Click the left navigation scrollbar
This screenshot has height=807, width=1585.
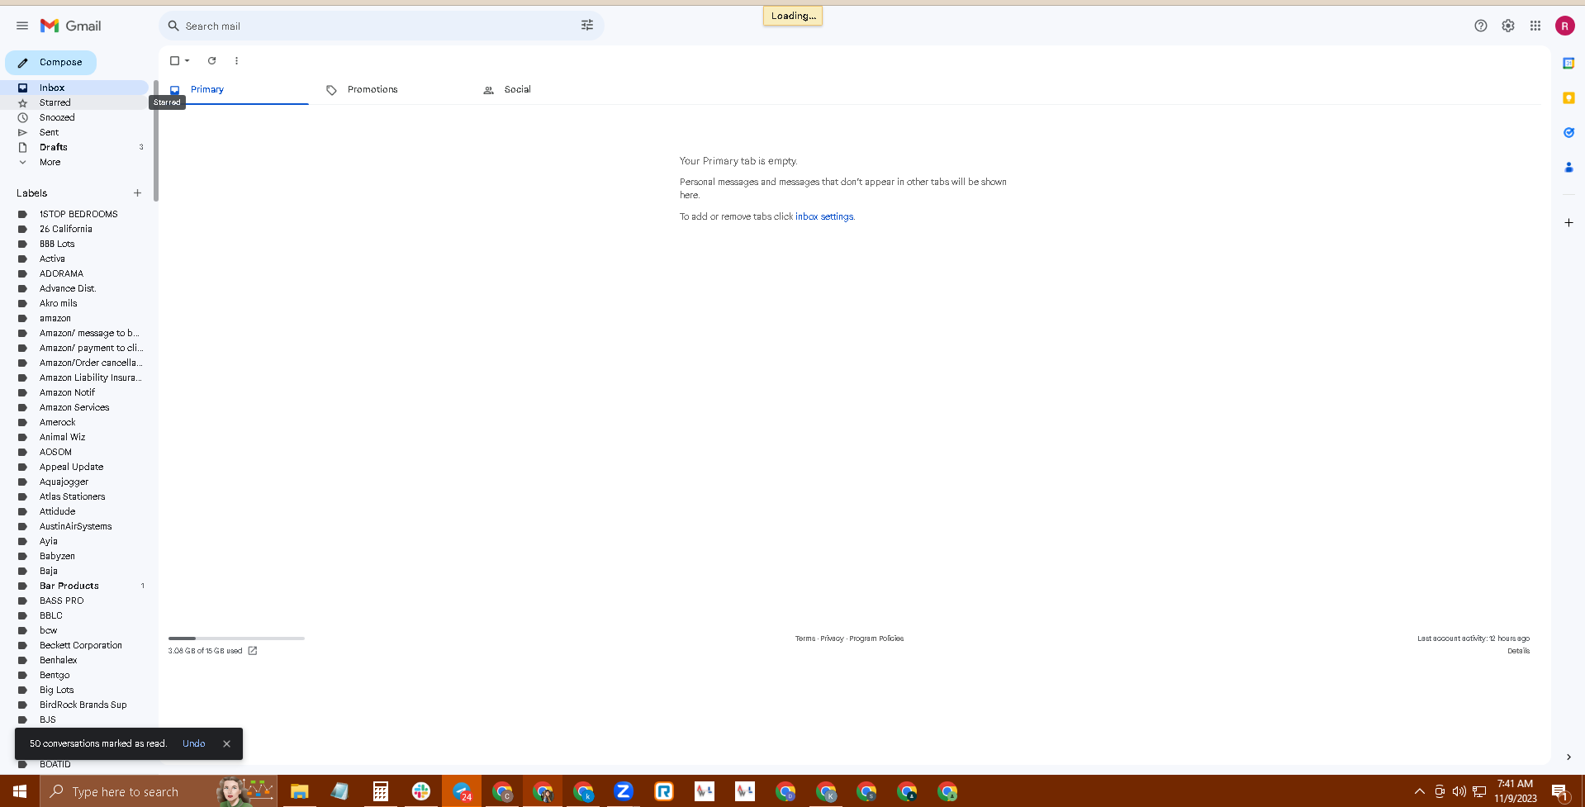coord(156,140)
